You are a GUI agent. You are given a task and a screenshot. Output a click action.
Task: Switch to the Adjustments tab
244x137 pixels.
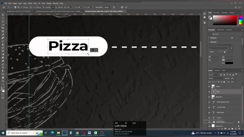pos(220,30)
